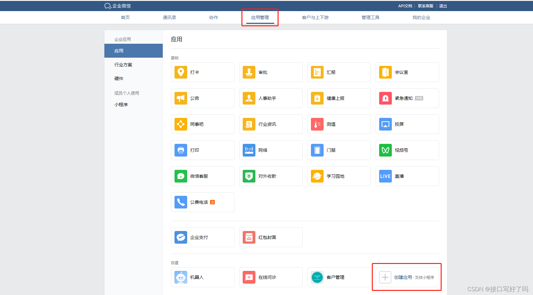Open the 机器人 robot app icon

pos(181,277)
